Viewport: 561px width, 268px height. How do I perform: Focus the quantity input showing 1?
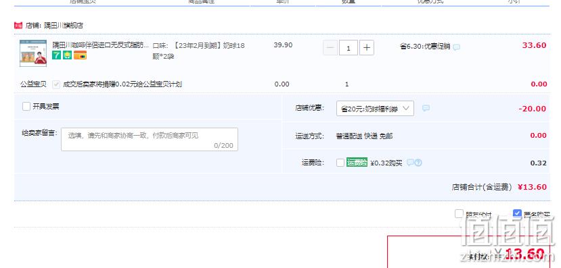pos(349,48)
